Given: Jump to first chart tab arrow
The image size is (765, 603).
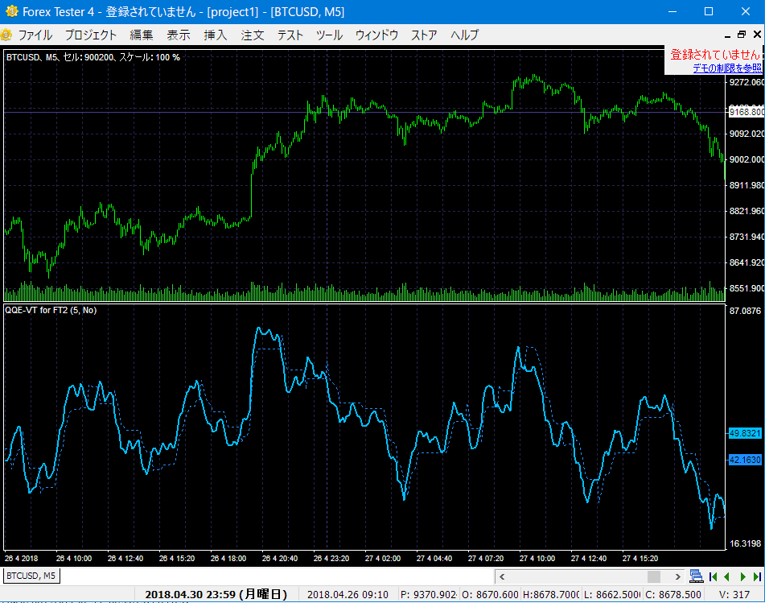Looking at the screenshot, I should (x=714, y=576).
